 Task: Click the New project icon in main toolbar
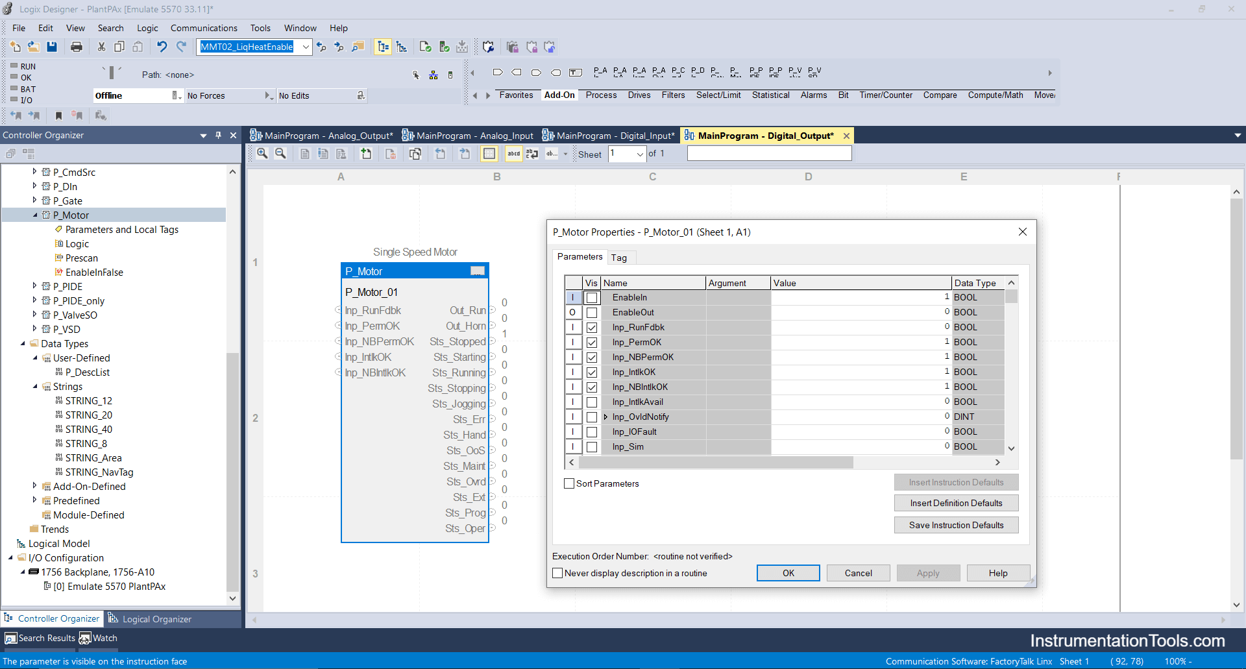[x=16, y=47]
